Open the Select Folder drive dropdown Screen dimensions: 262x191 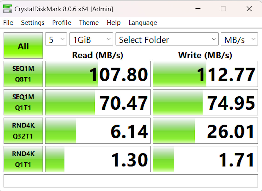click(x=167, y=39)
